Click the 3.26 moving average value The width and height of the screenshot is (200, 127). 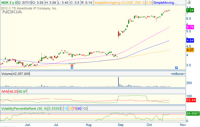[149, 3]
